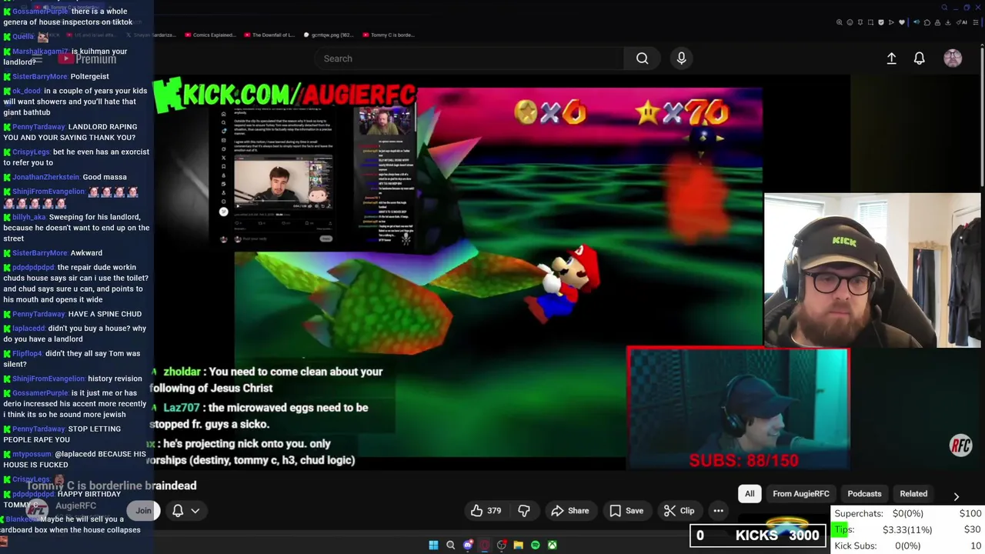Open the browser AI assistant icon

[x=962, y=22]
